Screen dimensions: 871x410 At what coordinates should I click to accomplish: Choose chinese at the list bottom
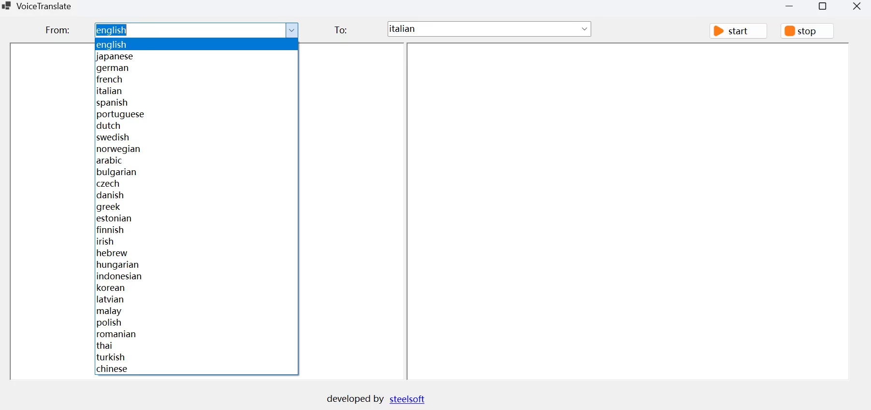click(197, 369)
